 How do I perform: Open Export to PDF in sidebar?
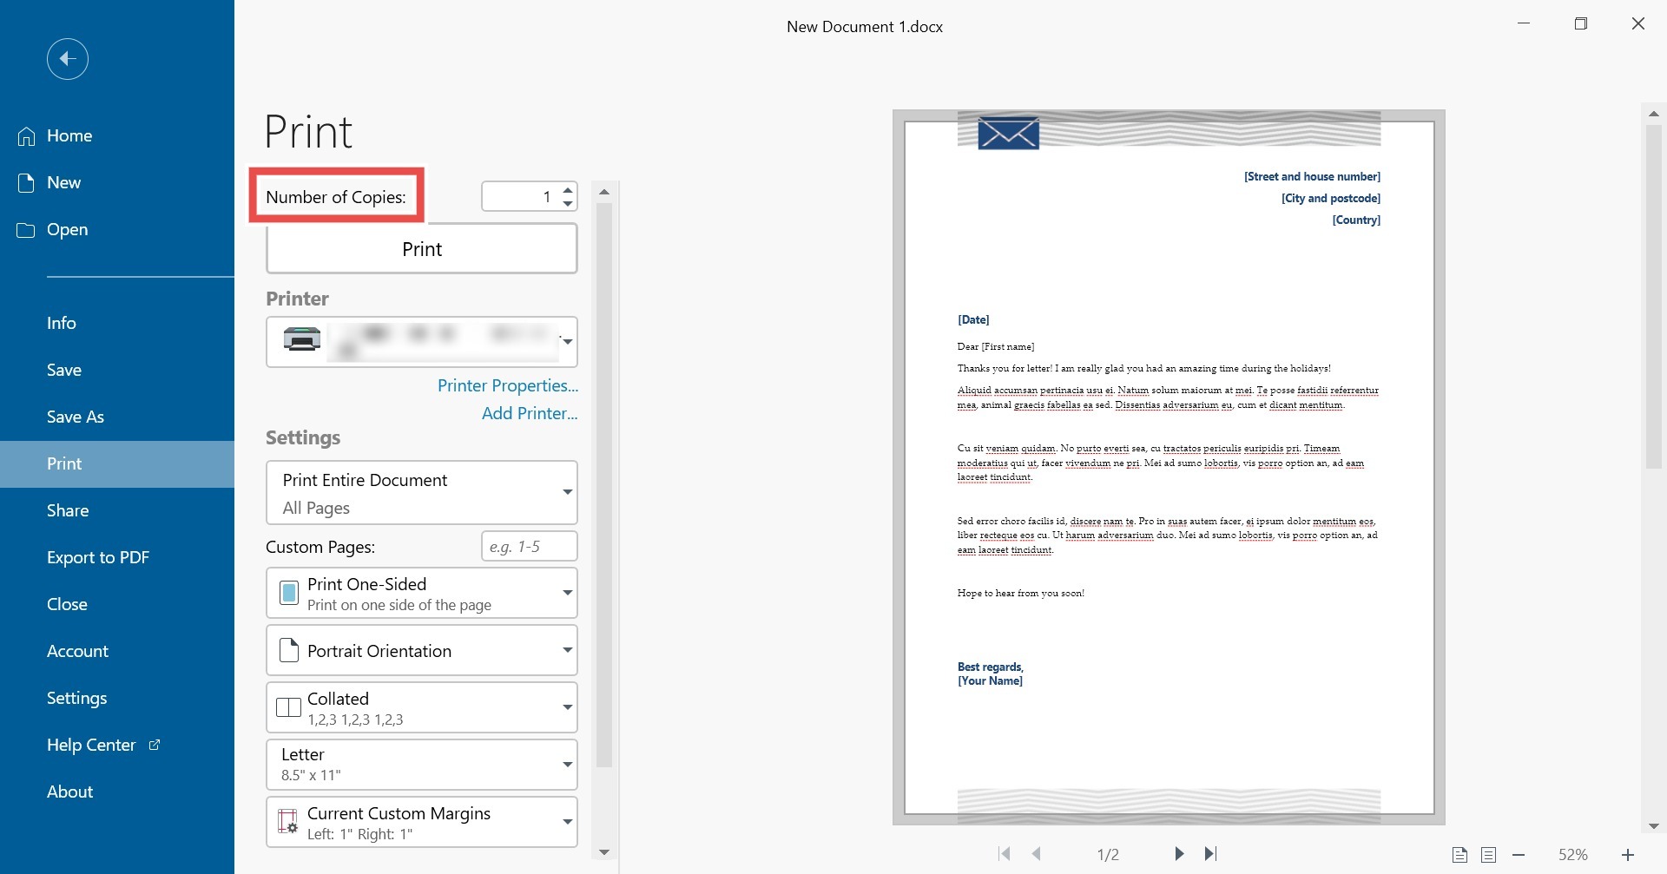(x=98, y=557)
